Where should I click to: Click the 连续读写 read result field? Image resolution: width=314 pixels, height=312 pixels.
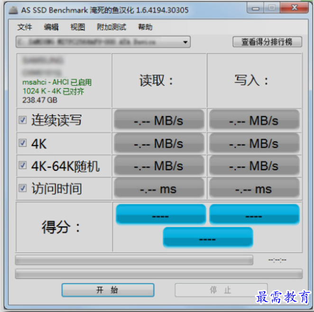[x=159, y=120]
